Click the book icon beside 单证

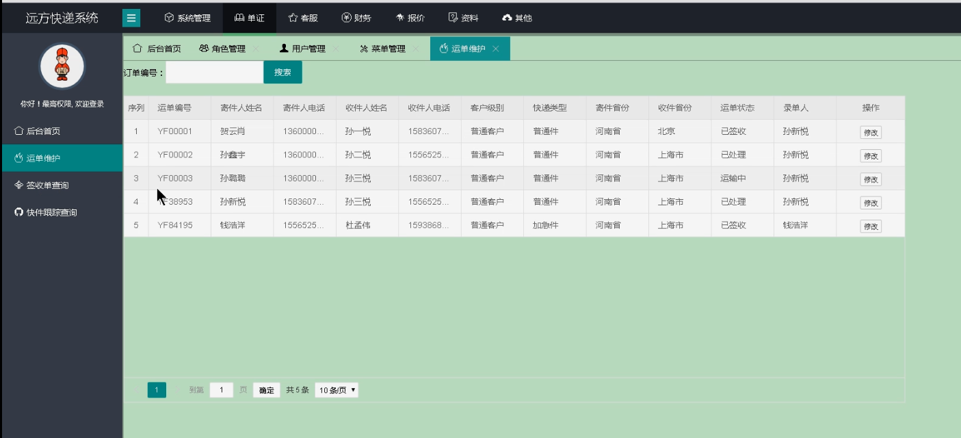tap(239, 18)
